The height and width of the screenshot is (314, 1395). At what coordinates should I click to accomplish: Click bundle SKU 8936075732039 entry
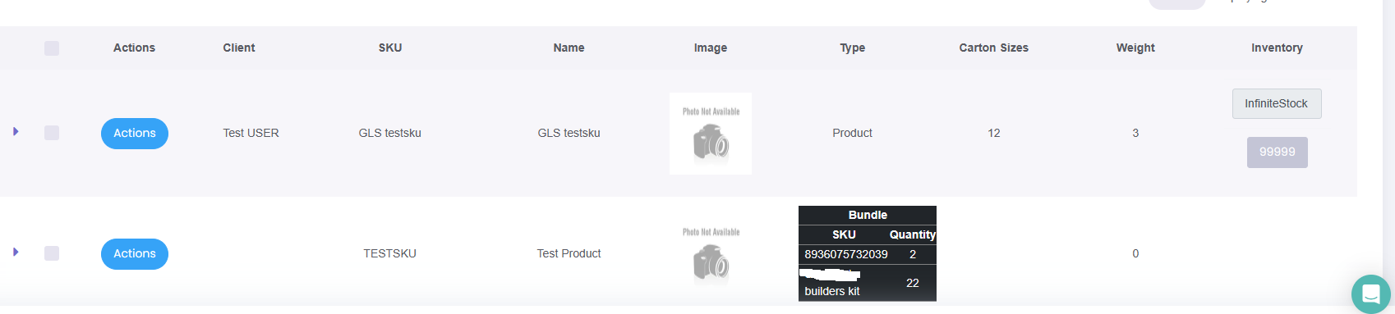(x=846, y=254)
